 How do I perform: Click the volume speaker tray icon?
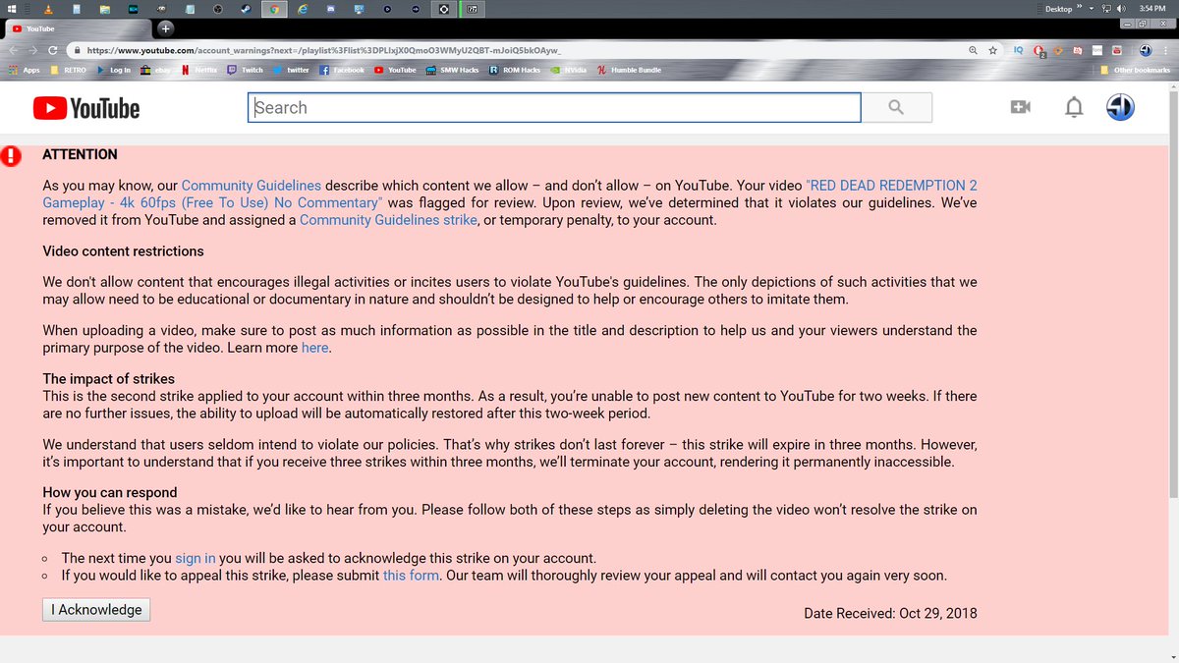(x=1121, y=9)
